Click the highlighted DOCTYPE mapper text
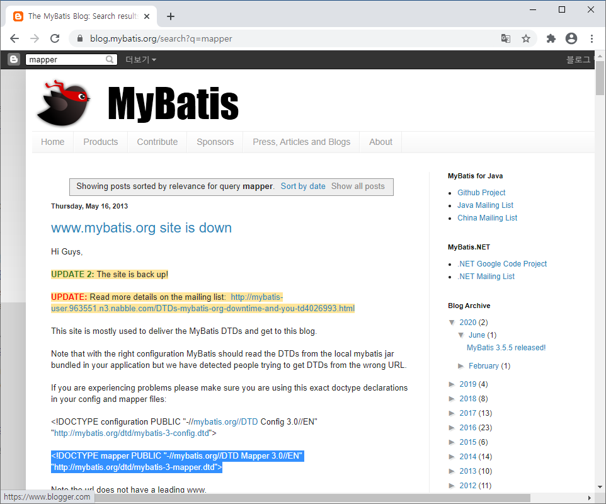 178,462
